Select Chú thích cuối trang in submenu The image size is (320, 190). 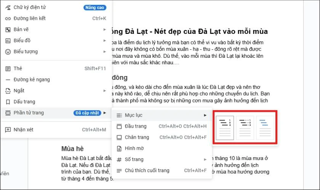coord(162,171)
